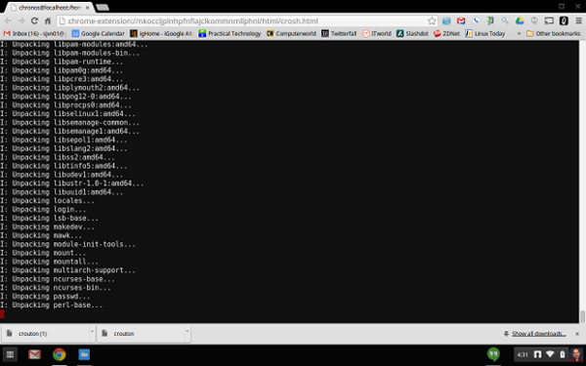Open the user avatar in the tray
The width and height of the screenshot is (586, 366).
575,354
